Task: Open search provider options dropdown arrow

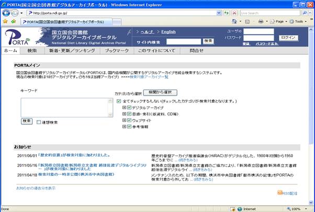Action: coord(310,13)
